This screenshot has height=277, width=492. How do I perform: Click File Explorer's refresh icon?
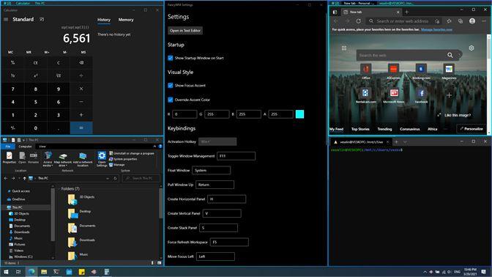click(x=115, y=178)
